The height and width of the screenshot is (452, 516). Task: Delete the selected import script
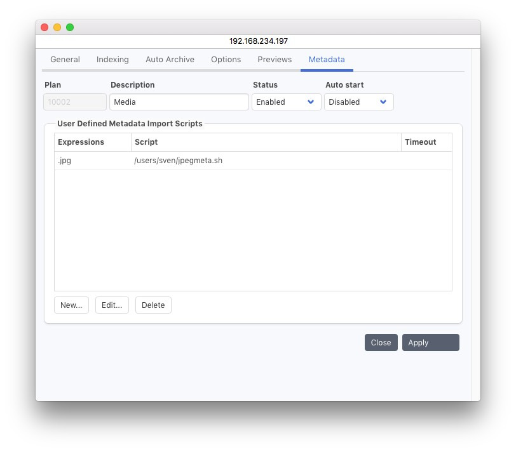153,305
